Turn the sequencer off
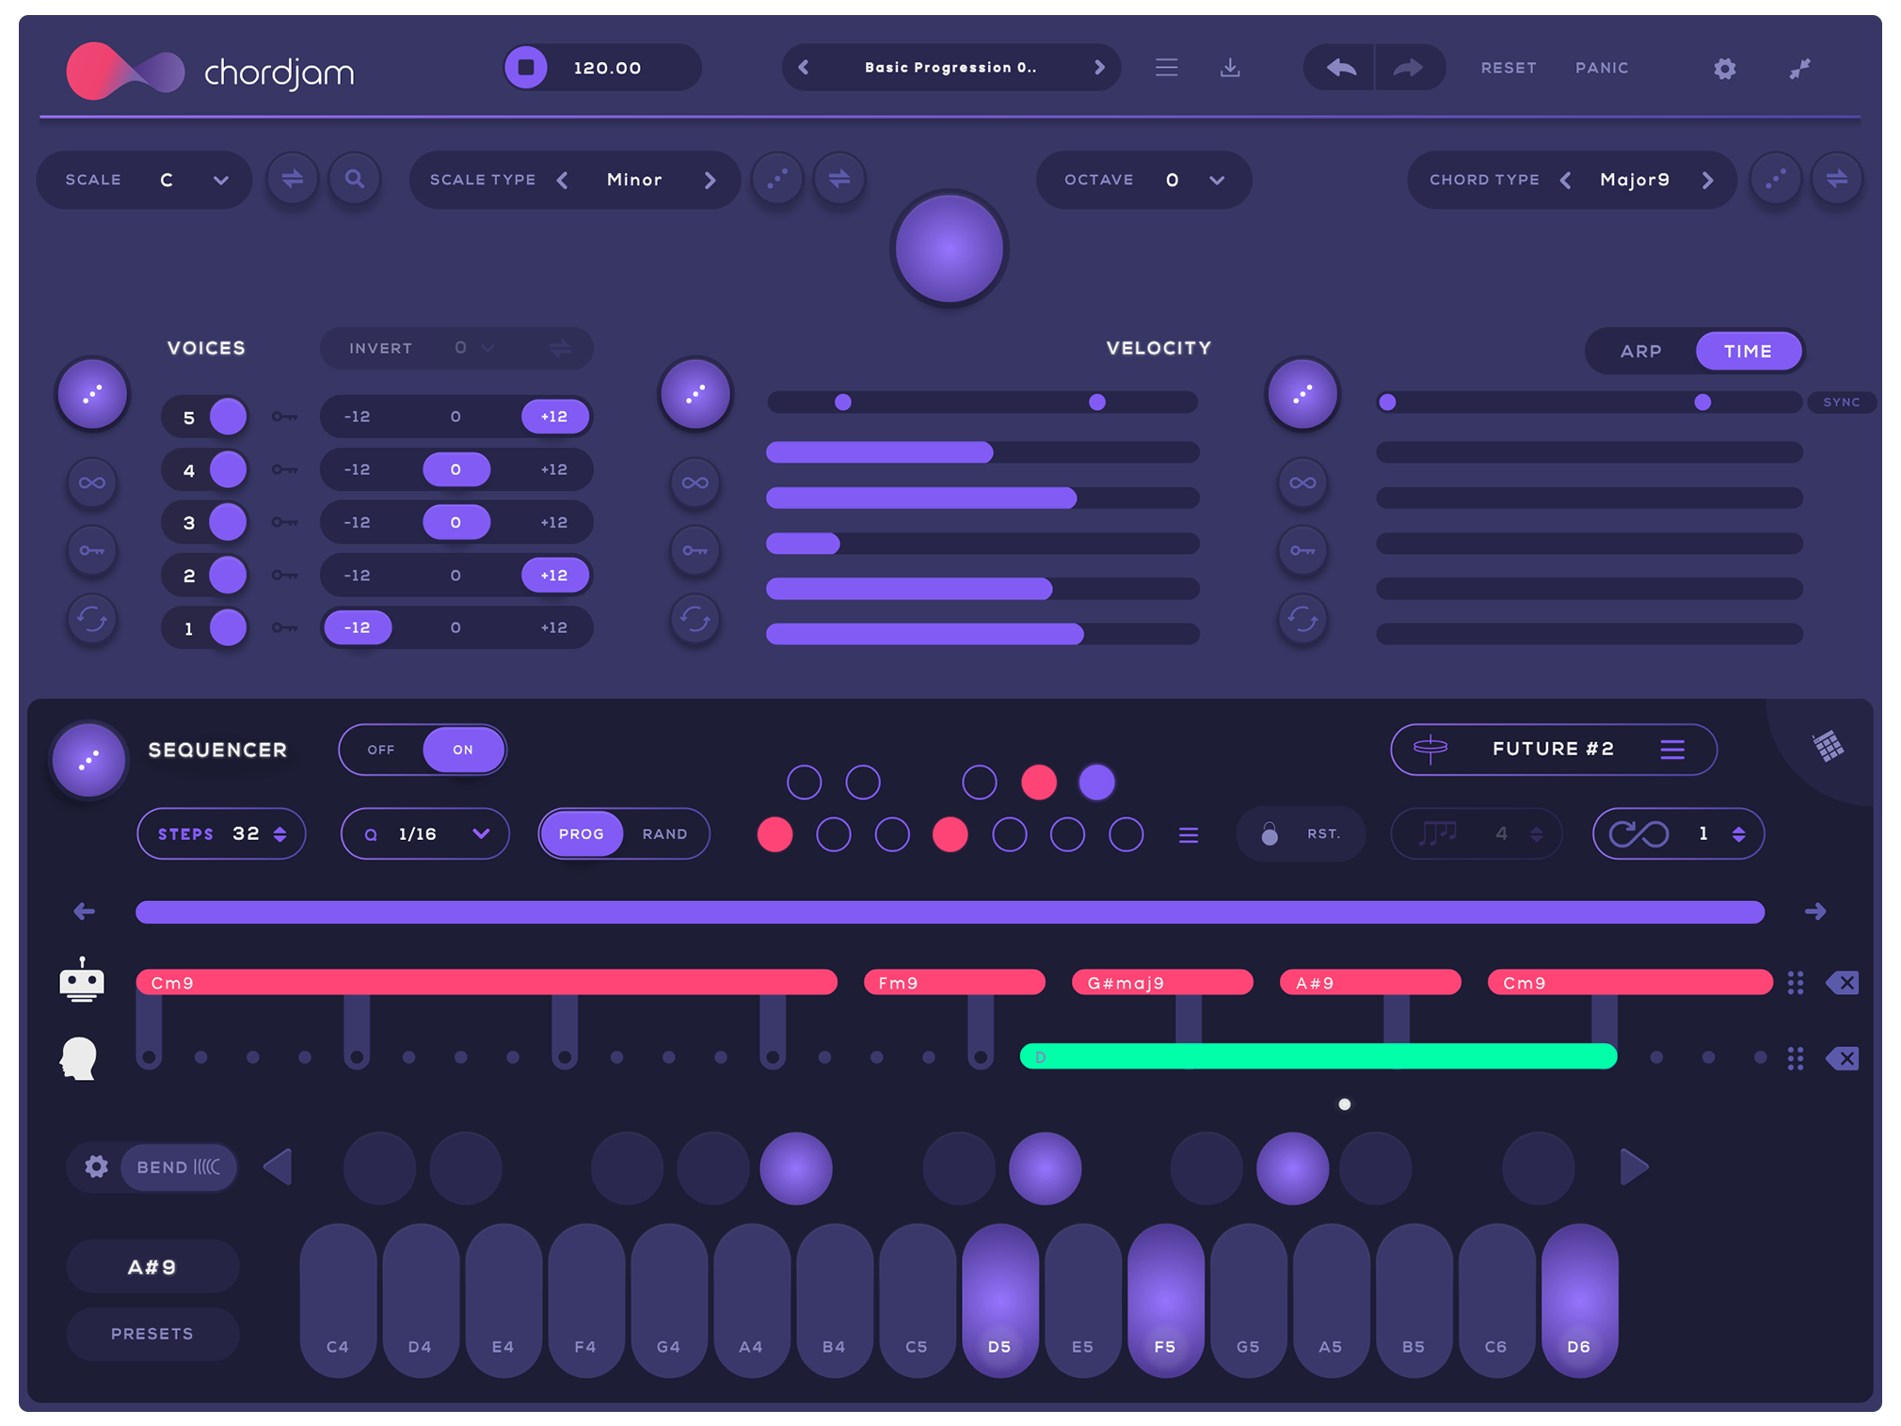 click(x=381, y=750)
